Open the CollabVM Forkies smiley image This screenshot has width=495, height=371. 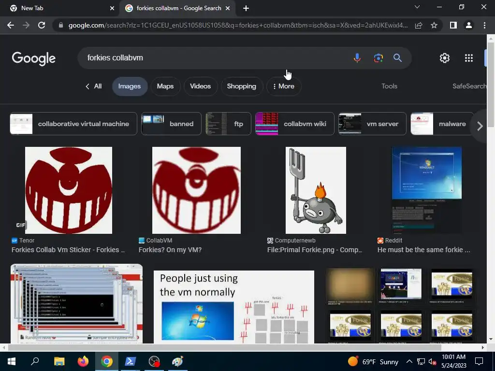click(196, 190)
